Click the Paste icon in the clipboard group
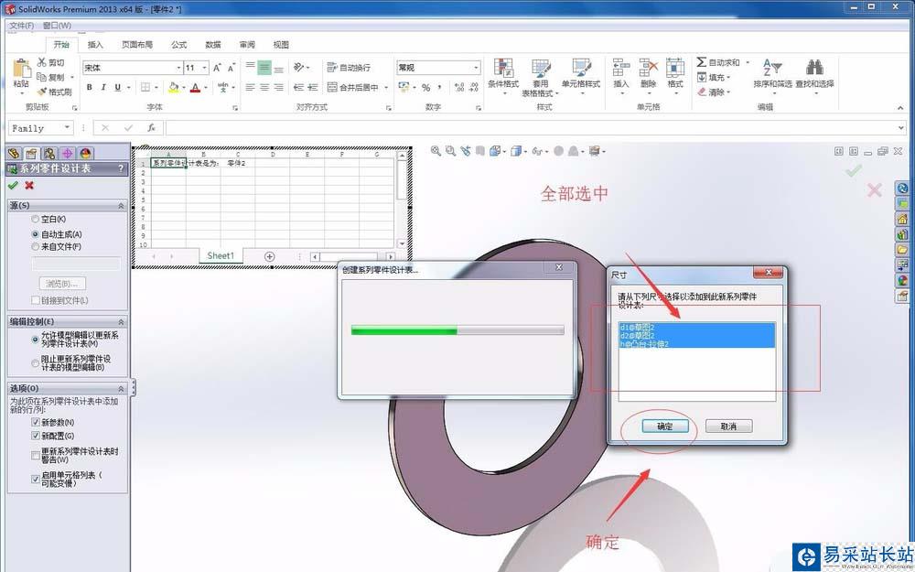Viewport: 915px width, 572px height. (22, 69)
